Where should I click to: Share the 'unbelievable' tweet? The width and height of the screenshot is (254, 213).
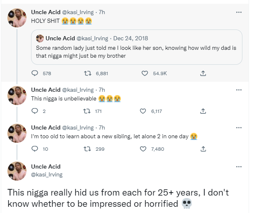click(x=203, y=111)
